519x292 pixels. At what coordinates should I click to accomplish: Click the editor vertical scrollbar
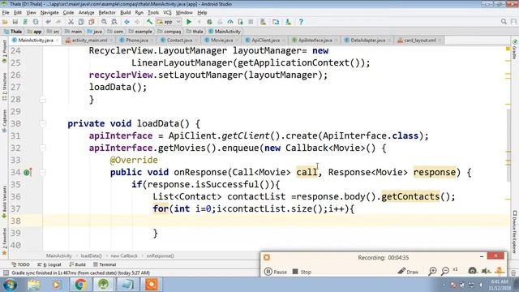click(x=508, y=146)
